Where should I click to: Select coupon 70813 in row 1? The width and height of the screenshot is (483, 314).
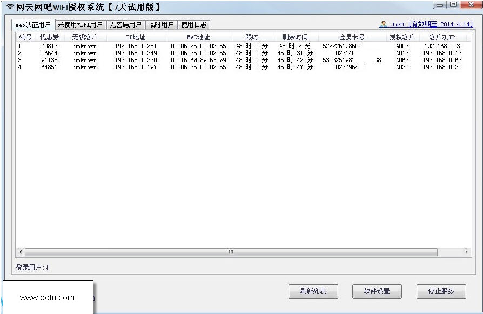click(x=49, y=46)
